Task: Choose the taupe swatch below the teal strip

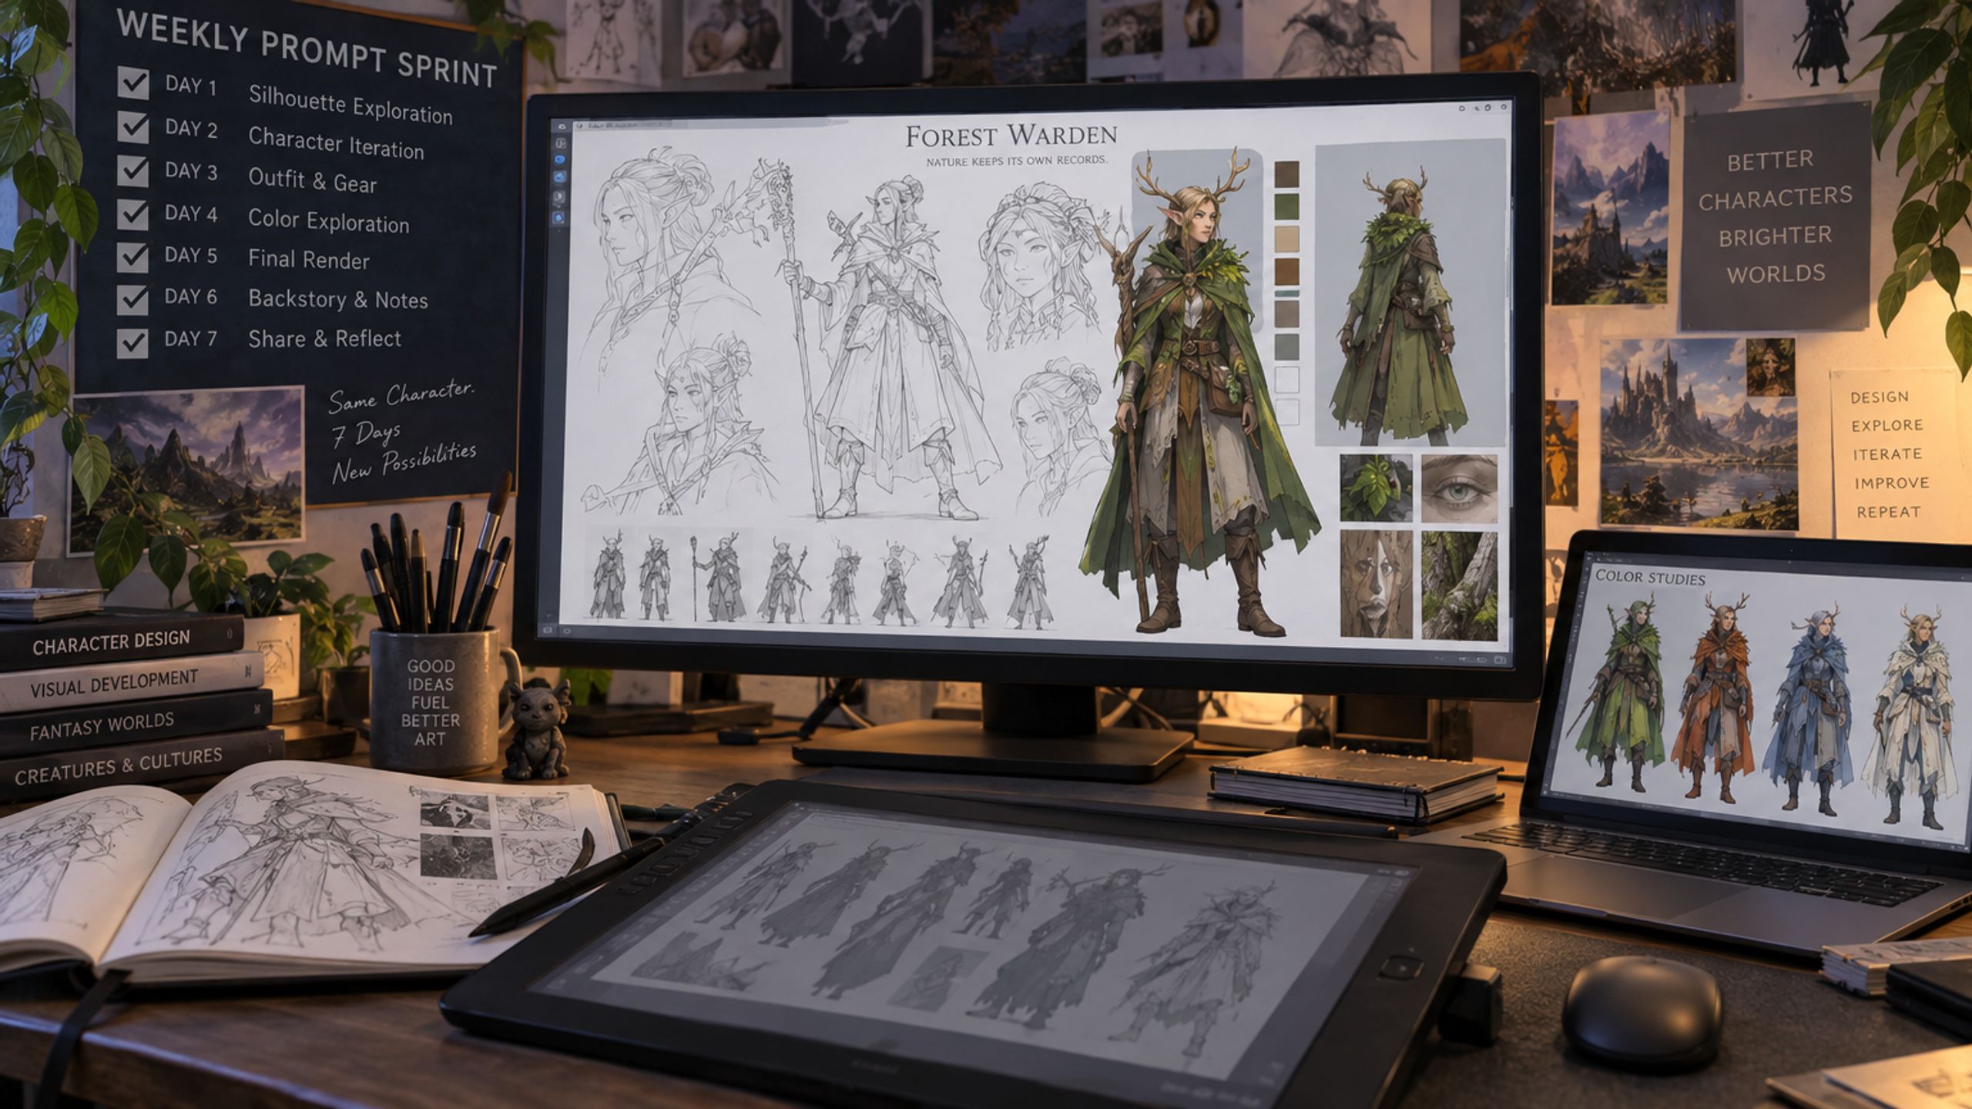Action: [x=1286, y=313]
